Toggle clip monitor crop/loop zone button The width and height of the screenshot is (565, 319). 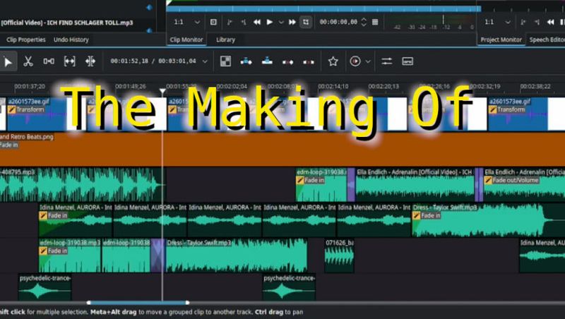pos(304,22)
